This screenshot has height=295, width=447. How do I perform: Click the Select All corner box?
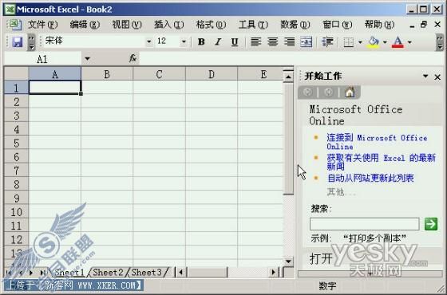pyautogui.click(x=16, y=73)
